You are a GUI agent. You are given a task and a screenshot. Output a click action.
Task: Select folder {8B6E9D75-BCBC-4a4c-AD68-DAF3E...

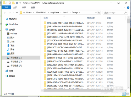(65, 47)
